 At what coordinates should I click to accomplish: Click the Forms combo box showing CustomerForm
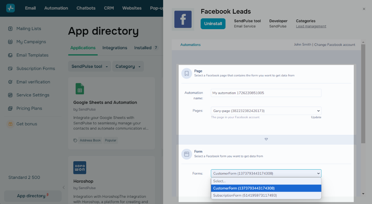point(266,173)
